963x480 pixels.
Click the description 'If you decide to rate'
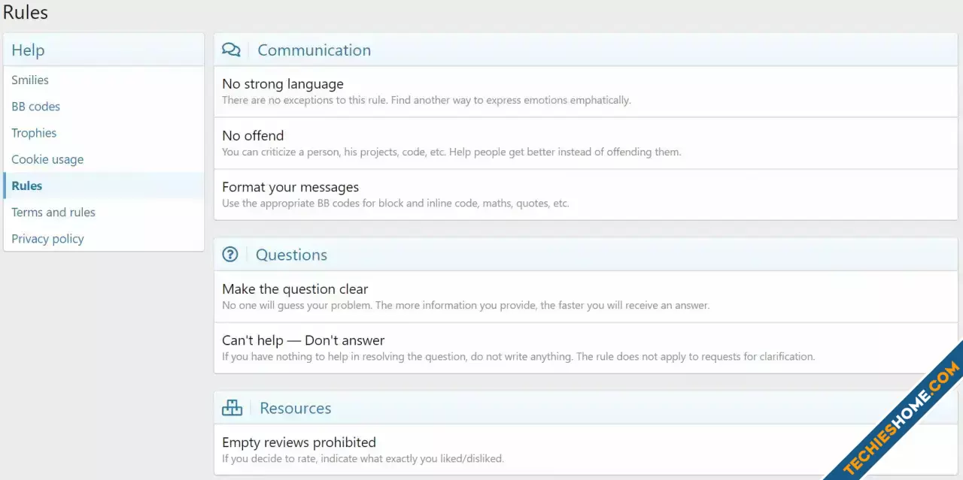click(363, 458)
